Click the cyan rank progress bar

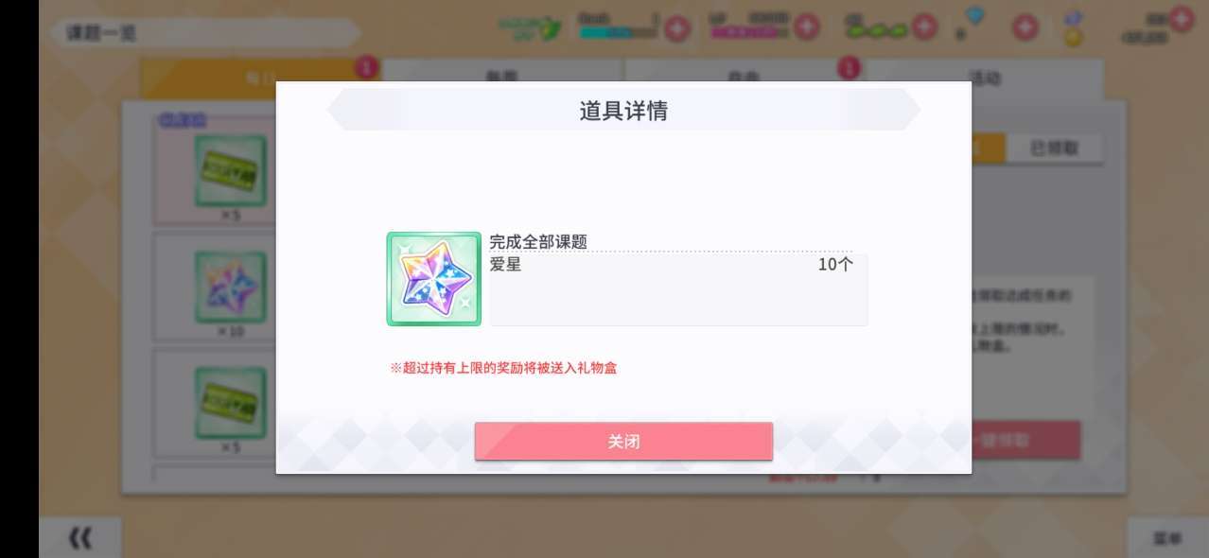pos(618,32)
